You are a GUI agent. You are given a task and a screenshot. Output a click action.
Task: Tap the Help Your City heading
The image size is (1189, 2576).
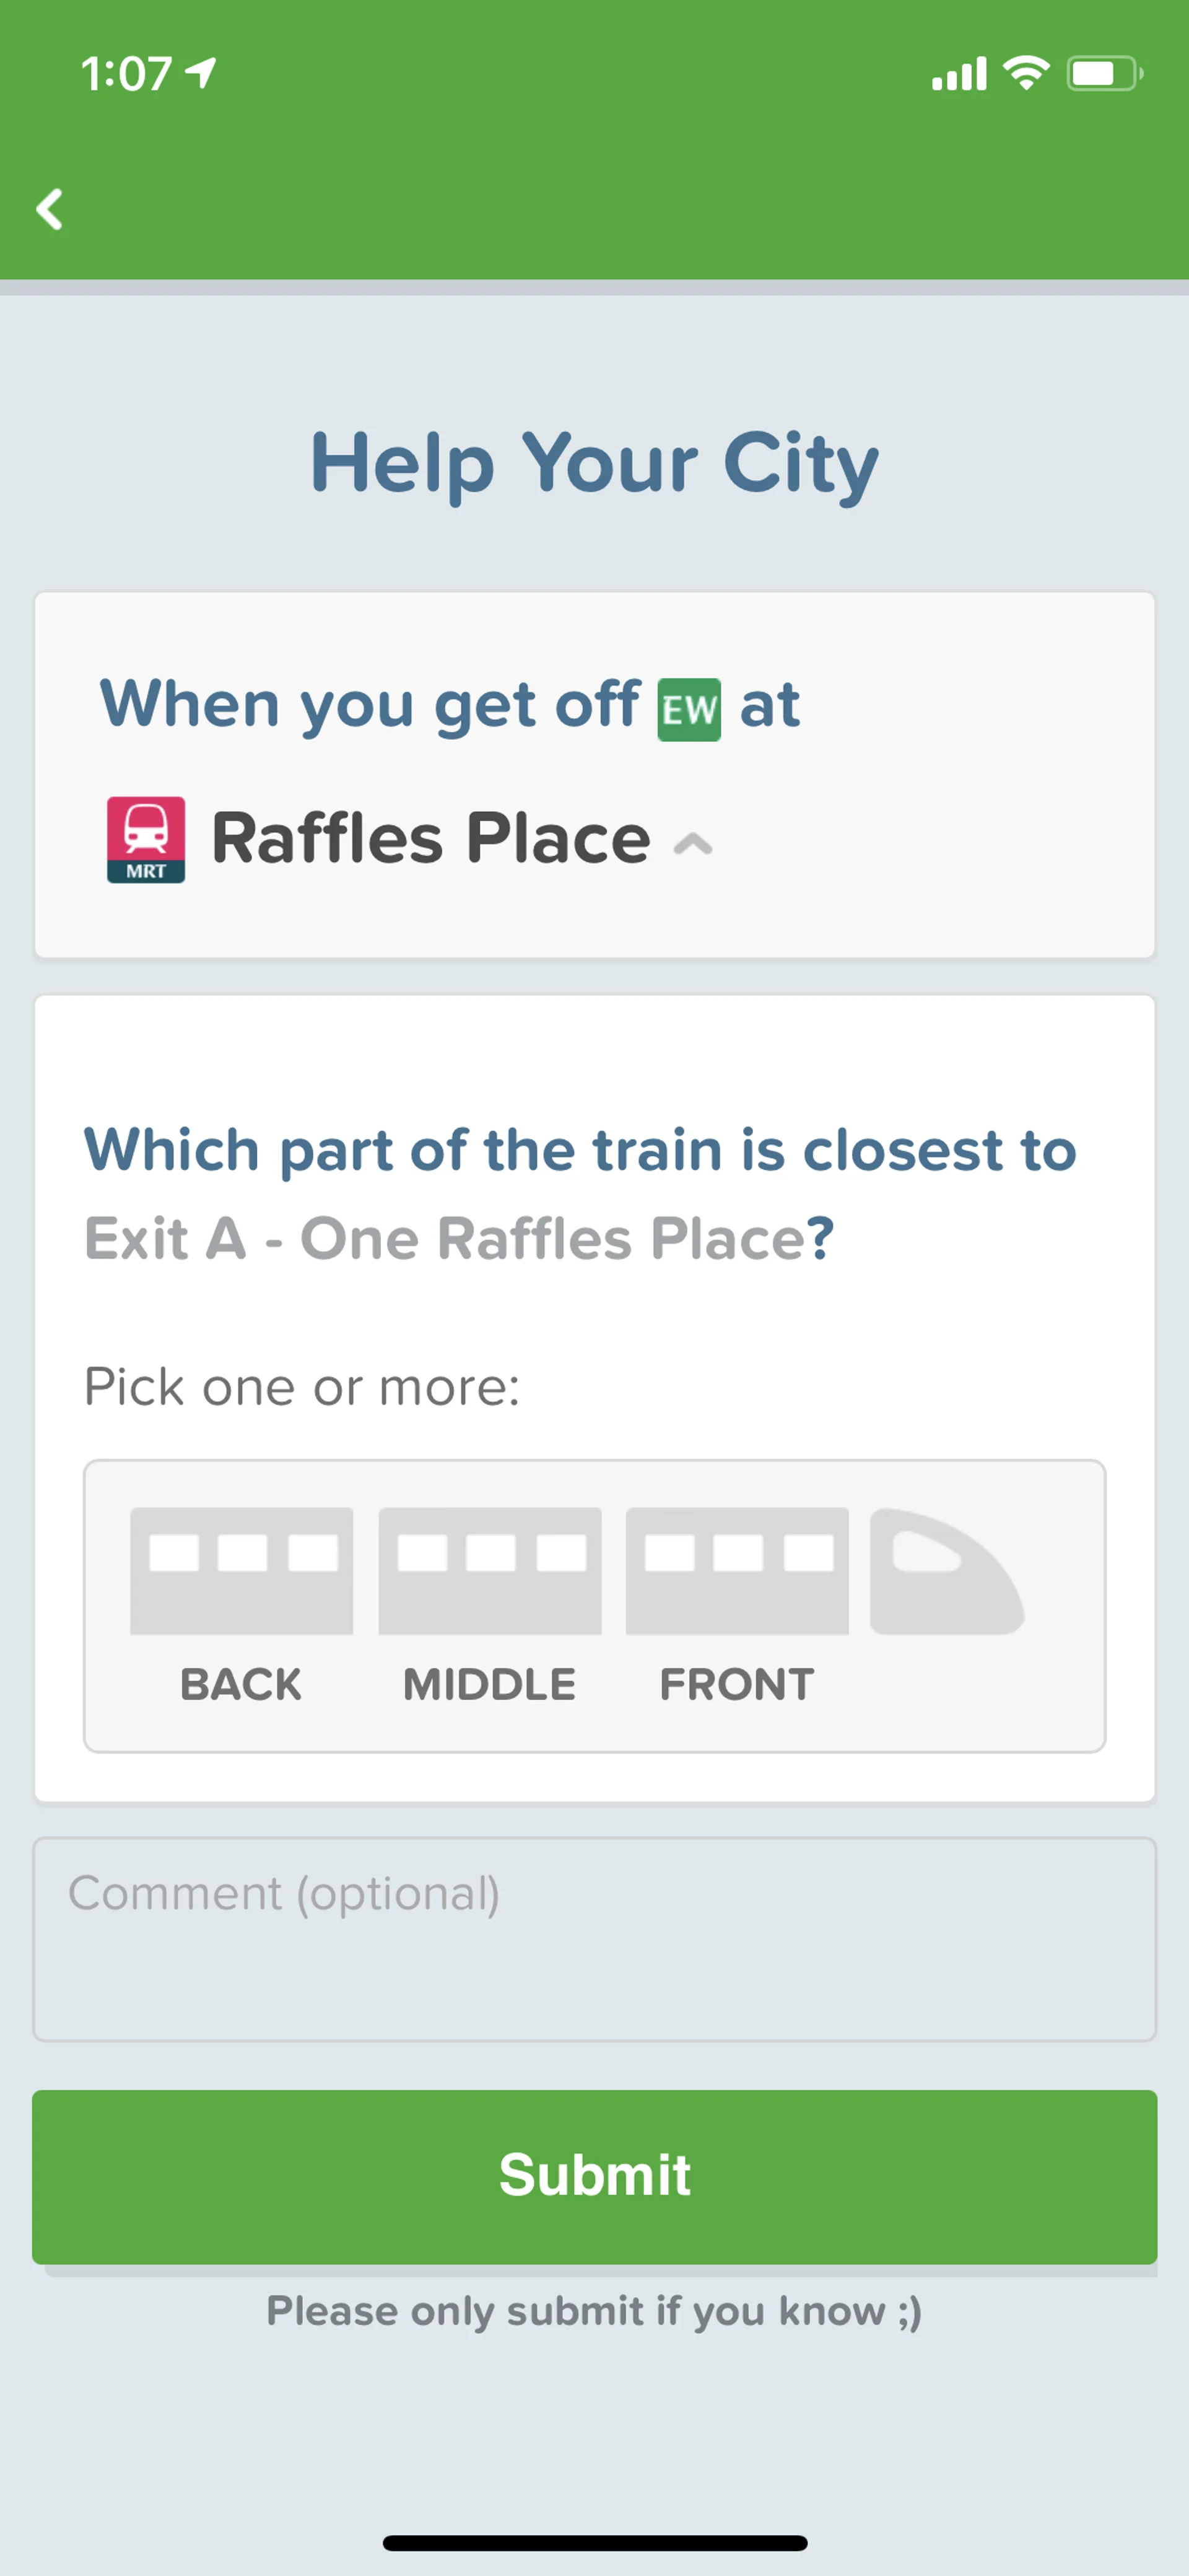pyautogui.click(x=594, y=463)
